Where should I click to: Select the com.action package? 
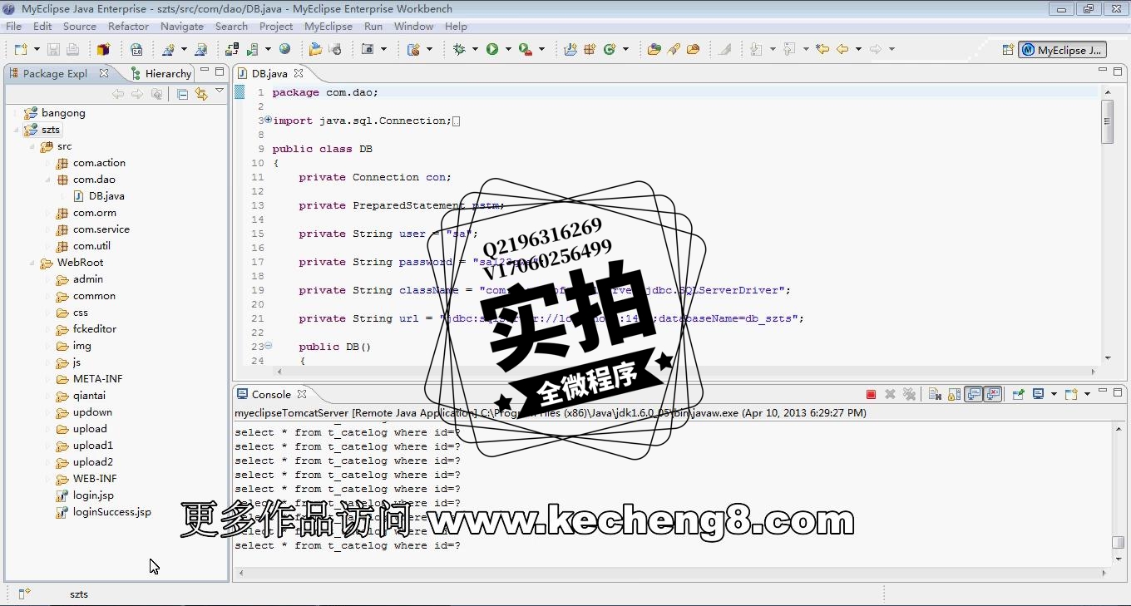point(99,163)
